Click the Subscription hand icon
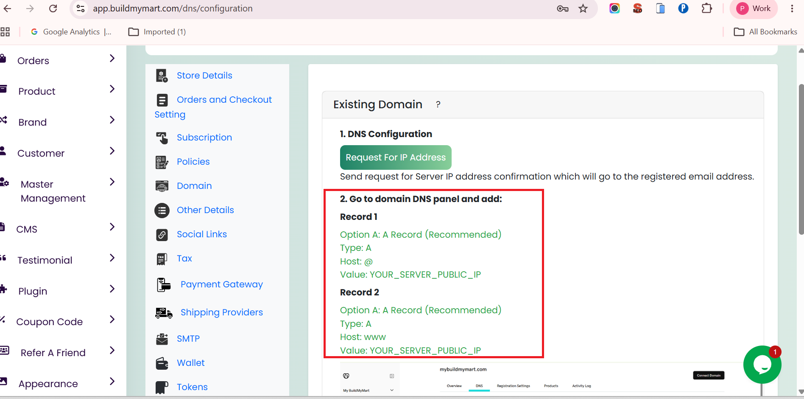 [x=162, y=138]
